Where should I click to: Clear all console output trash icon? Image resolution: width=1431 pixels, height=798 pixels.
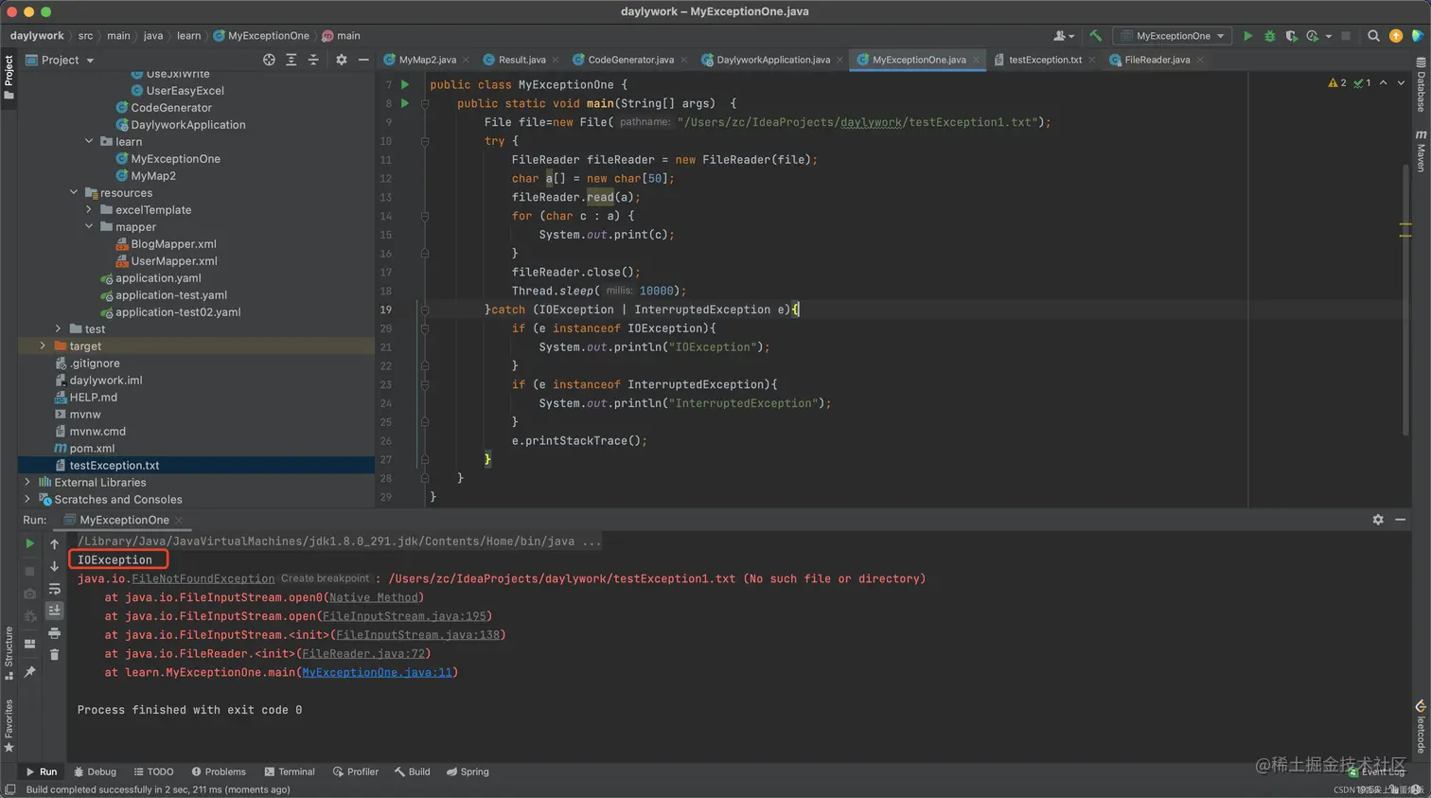54,654
